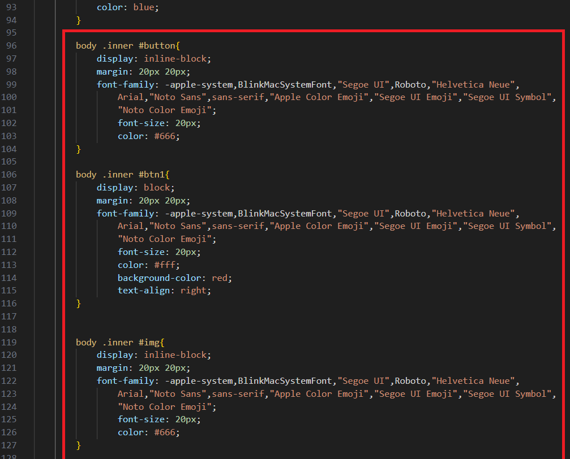Click "Helvetica Neue" string on line 109
This screenshot has width=570, height=459.
pyautogui.click(x=473, y=214)
